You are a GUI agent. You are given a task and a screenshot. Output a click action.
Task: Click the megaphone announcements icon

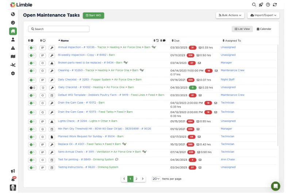click(13, 171)
